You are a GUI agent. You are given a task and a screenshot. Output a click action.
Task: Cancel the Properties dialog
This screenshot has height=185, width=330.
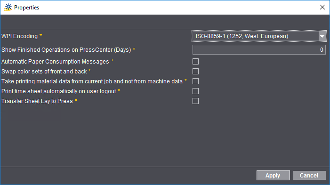tap(309, 175)
